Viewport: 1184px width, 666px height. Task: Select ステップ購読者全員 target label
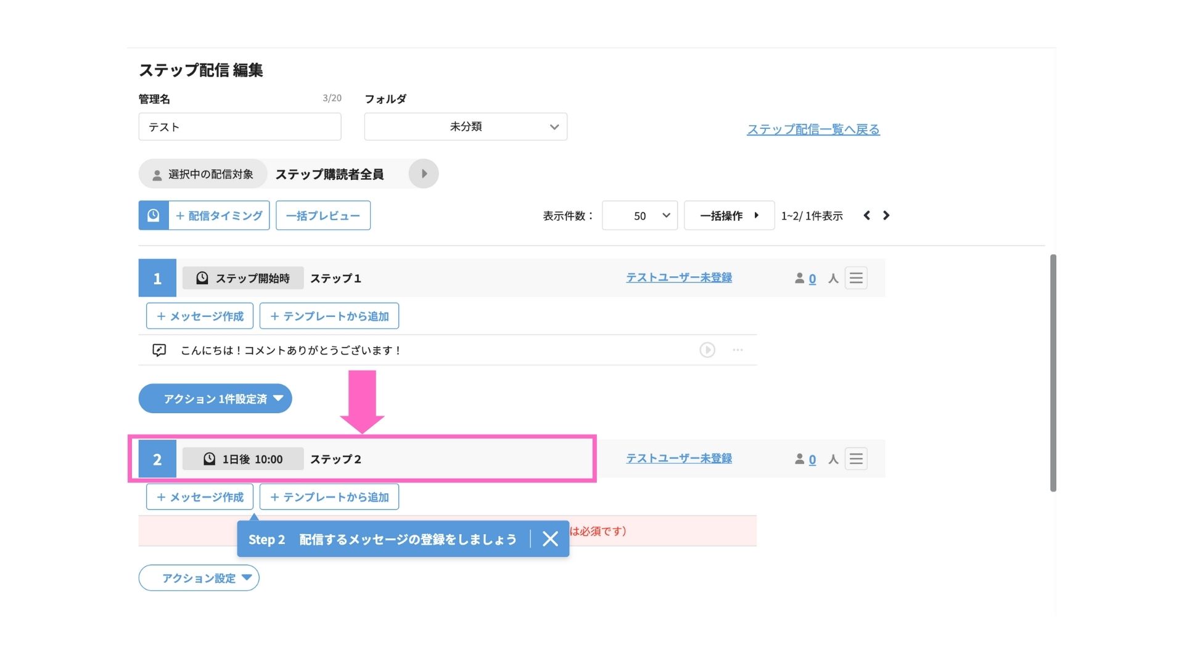(330, 175)
